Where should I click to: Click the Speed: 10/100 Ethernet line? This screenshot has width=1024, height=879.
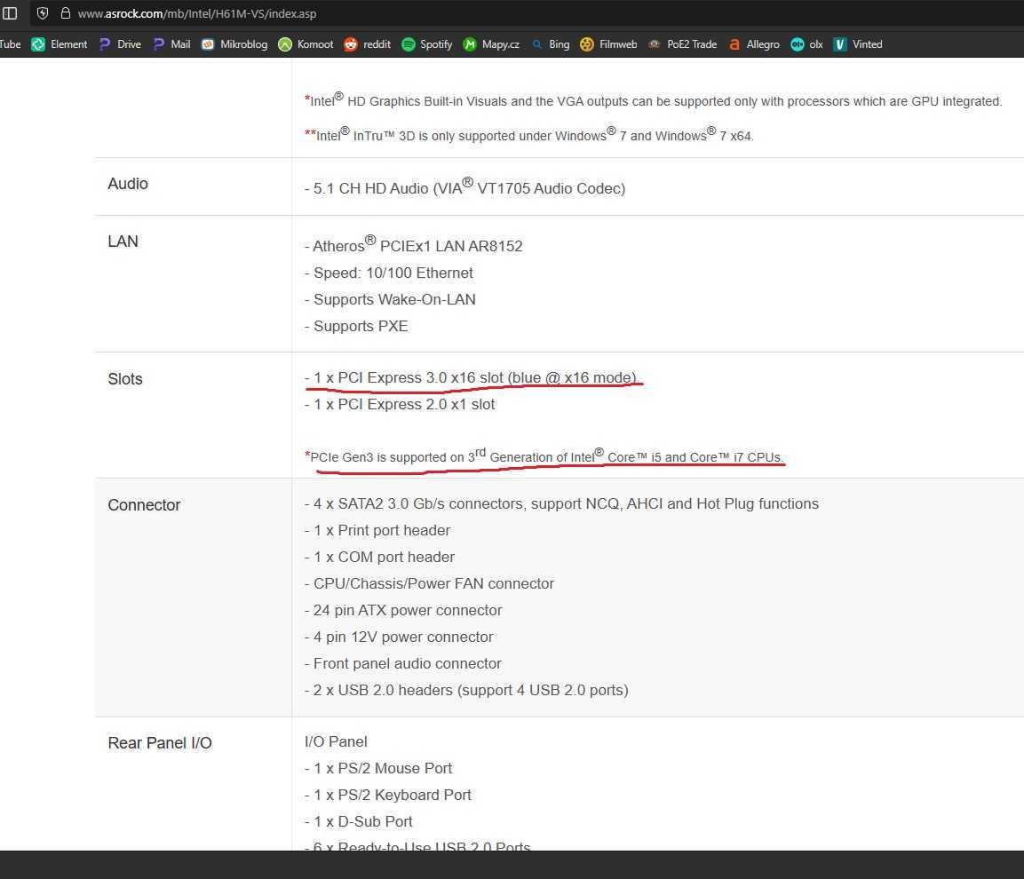(389, 273)
